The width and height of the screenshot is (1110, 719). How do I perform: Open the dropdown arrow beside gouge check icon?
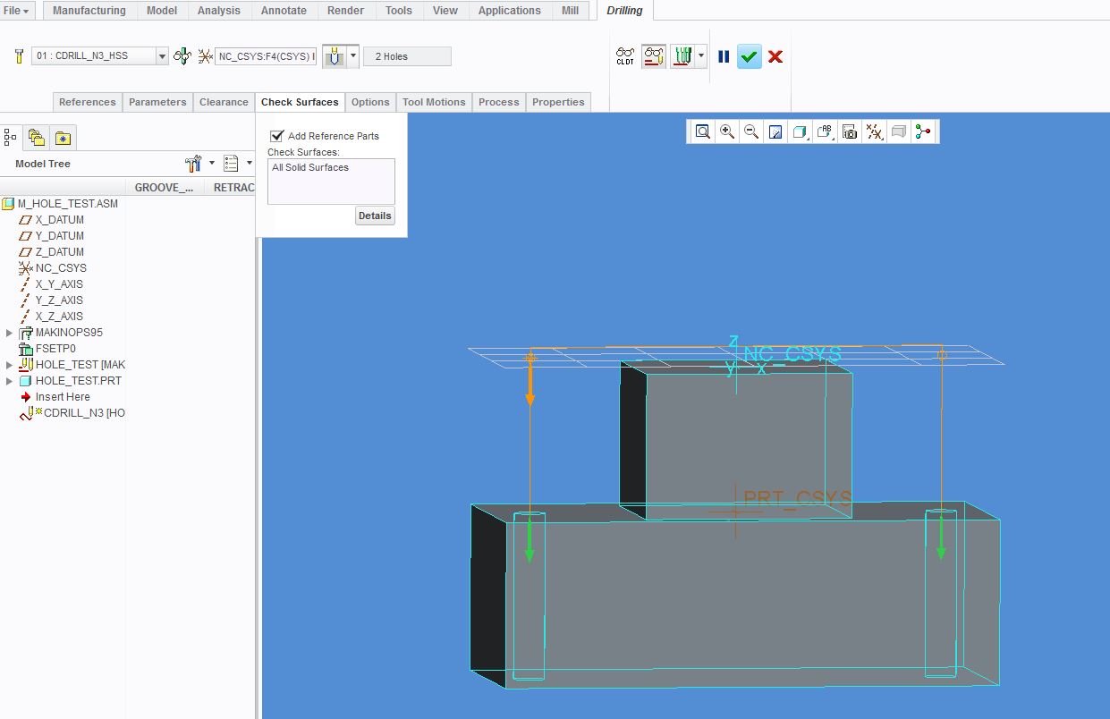(x=701, y=56)
